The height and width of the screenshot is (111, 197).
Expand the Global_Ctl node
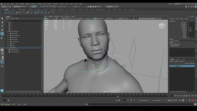(8, 48)
